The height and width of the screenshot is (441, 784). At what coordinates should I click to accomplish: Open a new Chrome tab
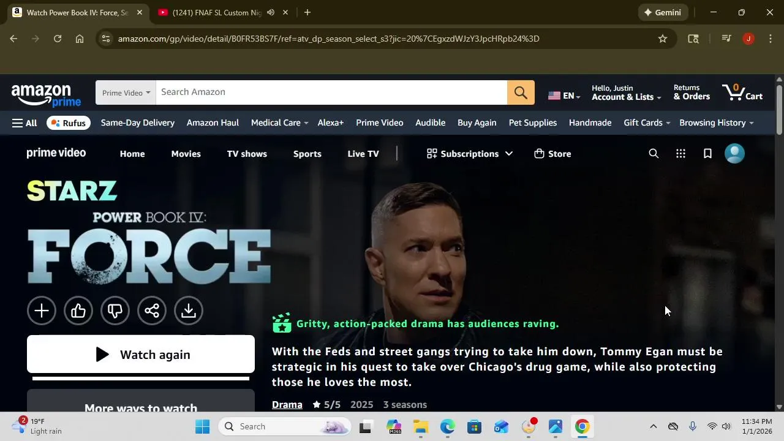click(x=307, y=12)
